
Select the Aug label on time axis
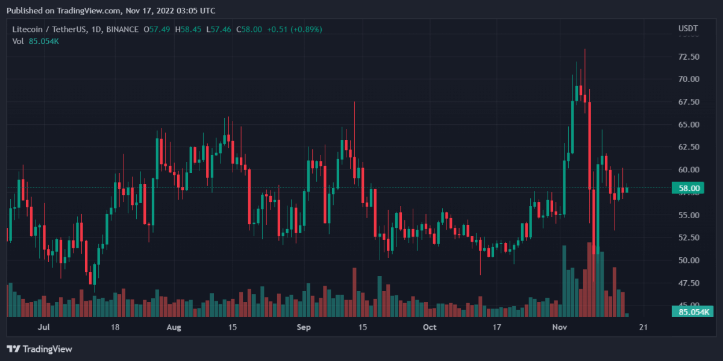(x=173, y=327)
